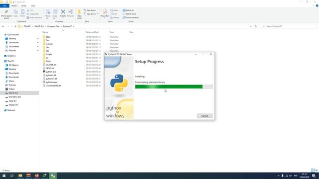Click File Explorer icon on taskbar

pyautogui.click(x=20, y=176)
